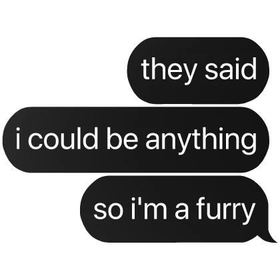Select the "i could be anything" message bubble
This screenshot has height=280, width=280.
(x=136, y=139)
